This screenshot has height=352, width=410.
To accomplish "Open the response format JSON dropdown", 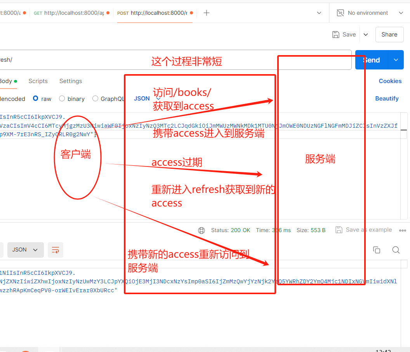I will (25, 250).
